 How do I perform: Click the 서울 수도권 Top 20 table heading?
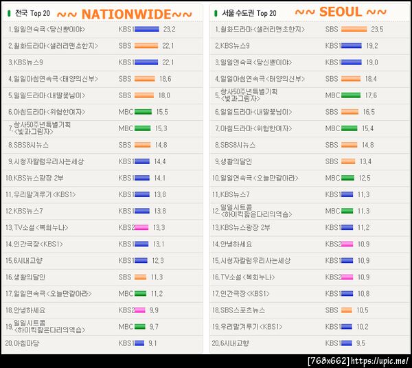(249, 13)
